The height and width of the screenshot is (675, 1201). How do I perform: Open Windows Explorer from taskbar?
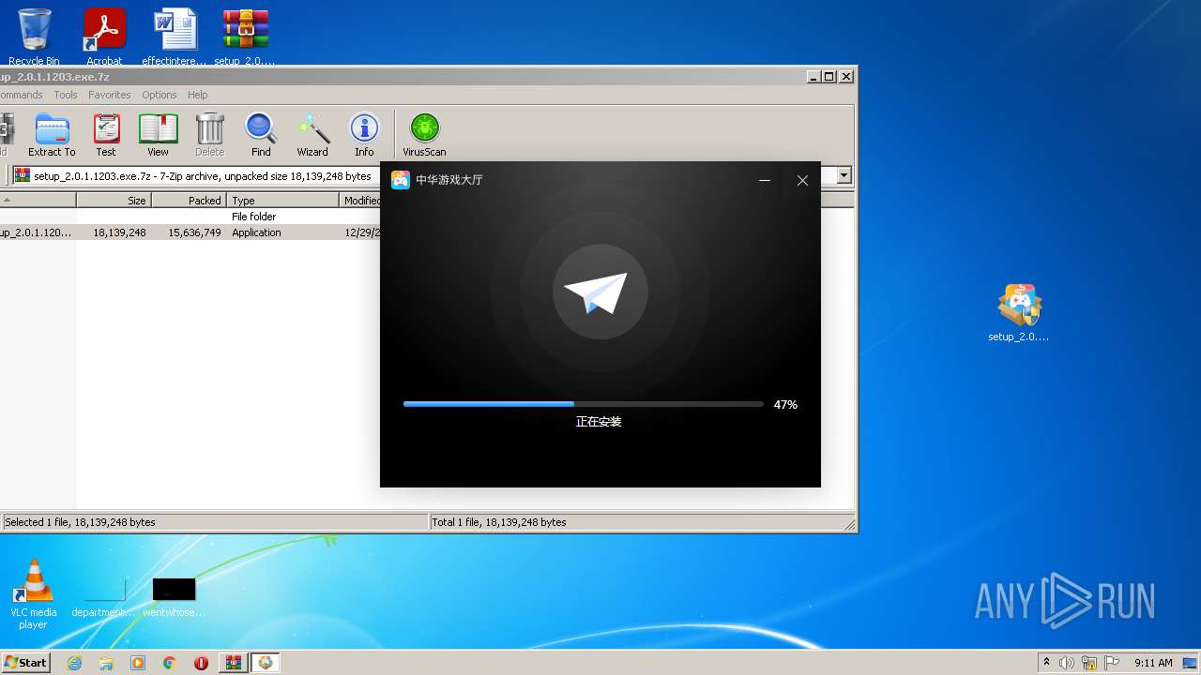(x=106, y=663)
